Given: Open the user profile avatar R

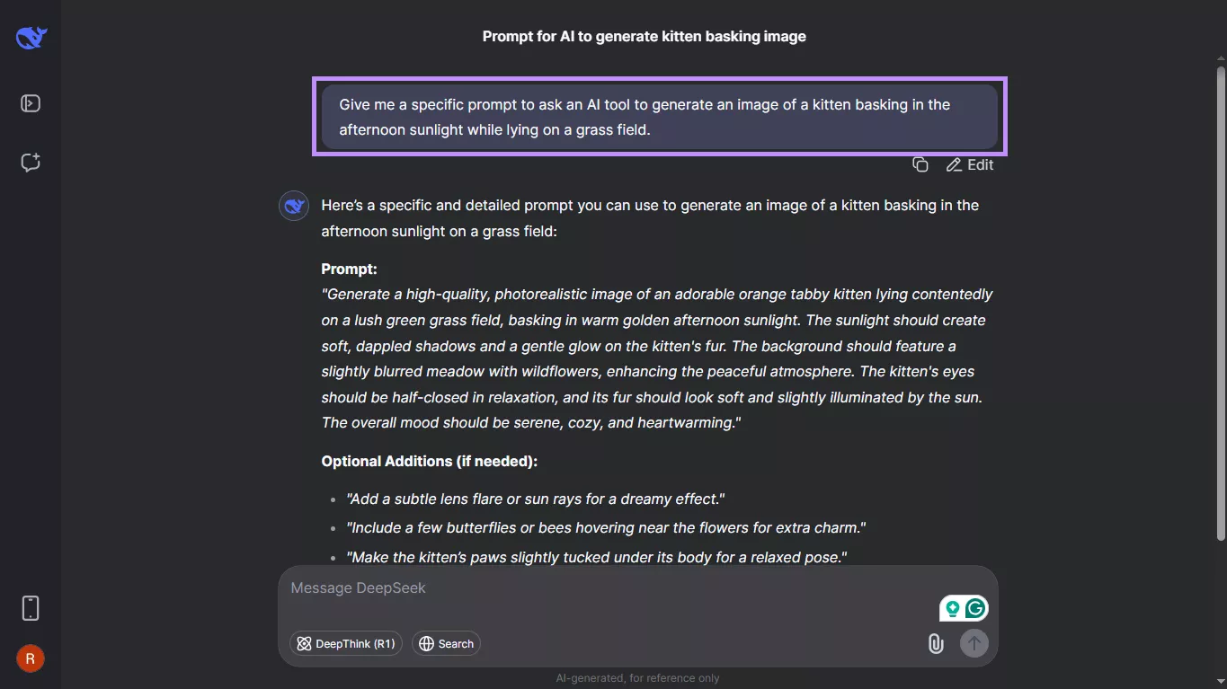Looking at the screenshot, I should pyautogui.click(x=31, y=659).
